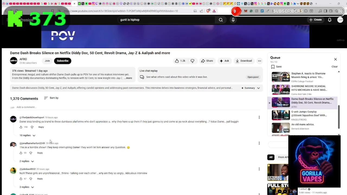347x195 pixels.
Task: Play An old mans advice video
Action: pos(302,128)
